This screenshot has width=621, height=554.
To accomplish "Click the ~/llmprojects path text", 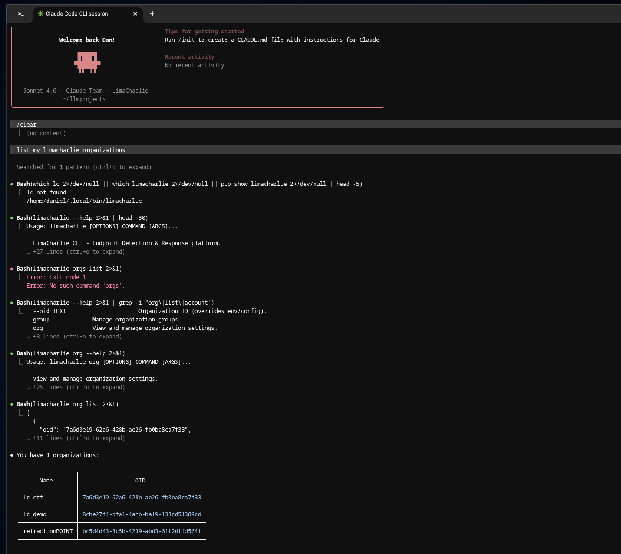I will coord(84,99).
